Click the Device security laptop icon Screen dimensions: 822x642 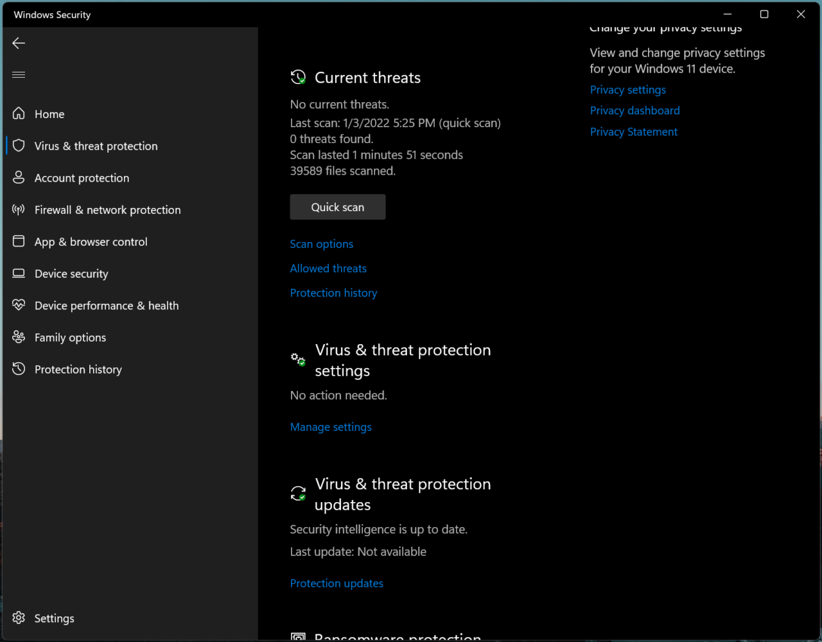19,273
